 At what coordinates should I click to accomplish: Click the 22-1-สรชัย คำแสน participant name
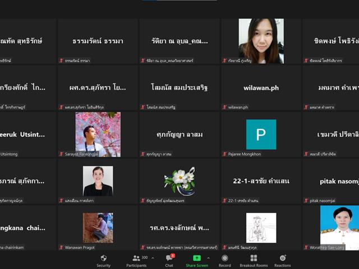(x=261, y=181)
